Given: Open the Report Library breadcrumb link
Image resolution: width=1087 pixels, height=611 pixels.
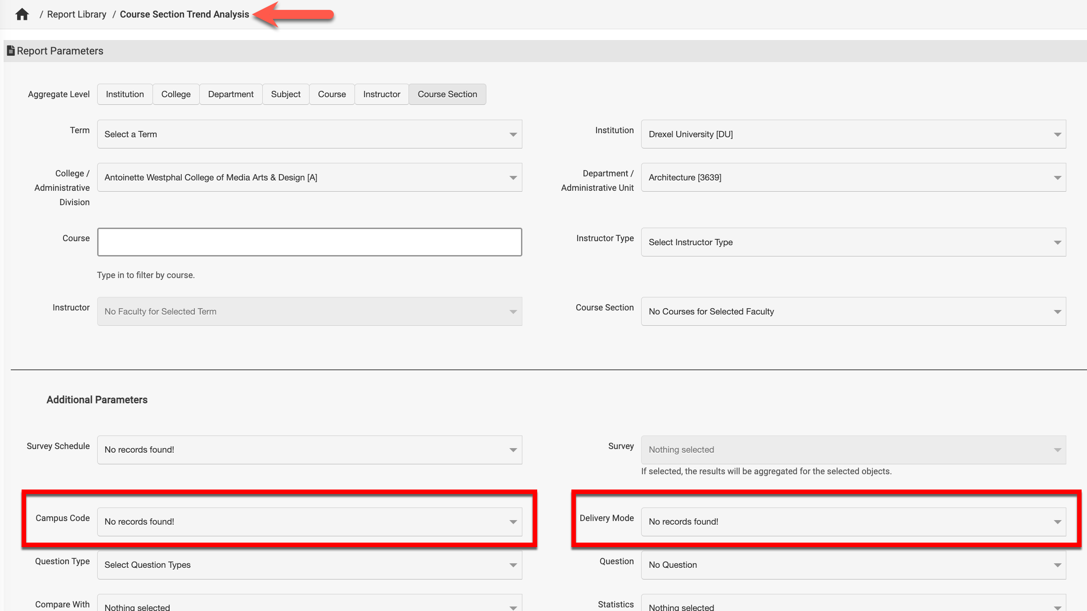Looking at the screenshot, I should tap(76, 14).
